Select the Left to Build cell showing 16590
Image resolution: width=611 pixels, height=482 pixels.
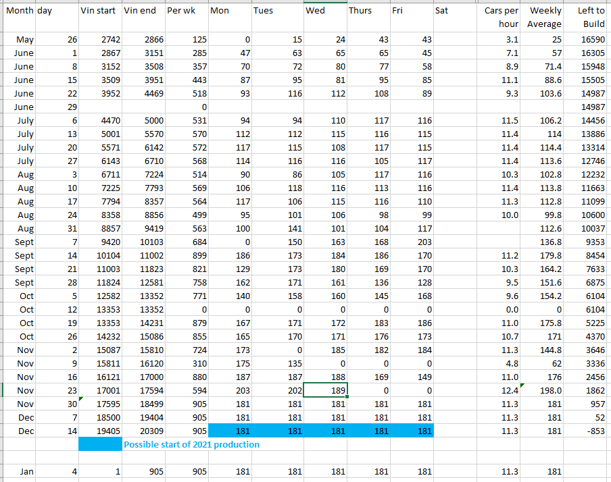pos(589,40)
